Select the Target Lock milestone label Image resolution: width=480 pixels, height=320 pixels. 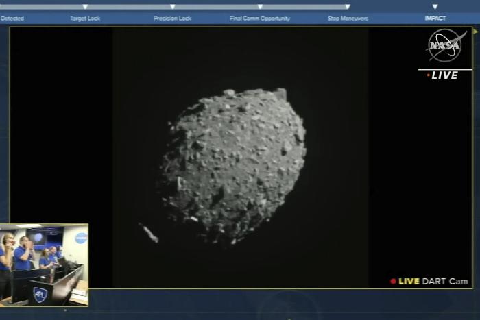tap(85, 19)
